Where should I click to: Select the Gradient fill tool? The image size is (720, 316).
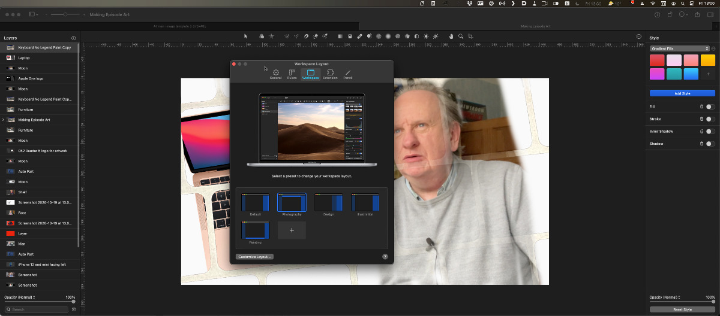(x=340, y=36)
